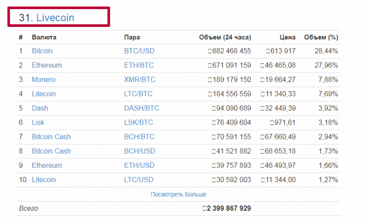Select the volume value 671 091 159
367x222 pixels.
[x=230, y=65]
